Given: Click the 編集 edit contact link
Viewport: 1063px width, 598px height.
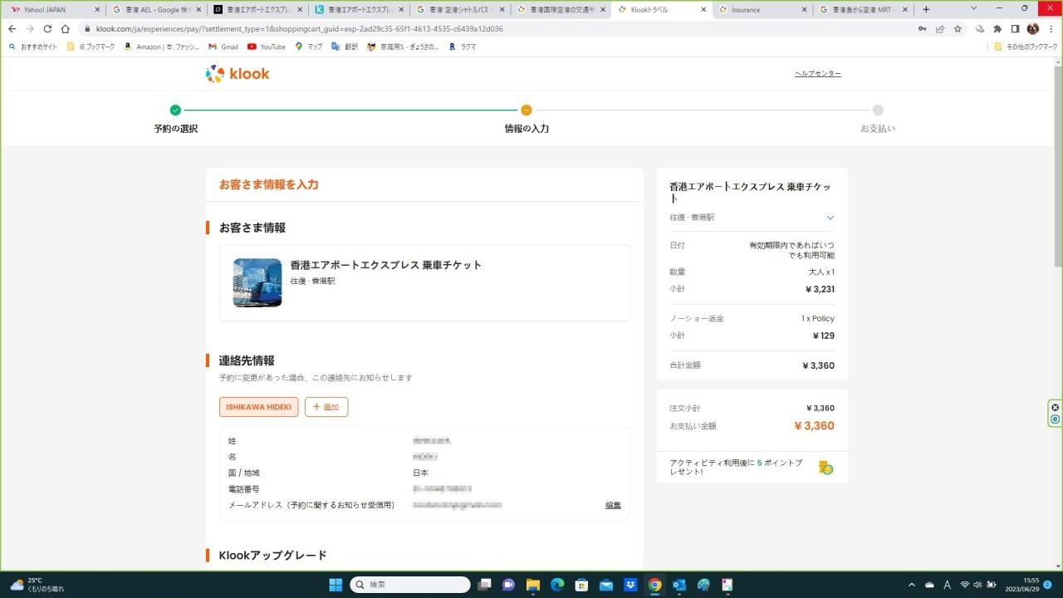Looking at the screenshot, I should (613, 505).
